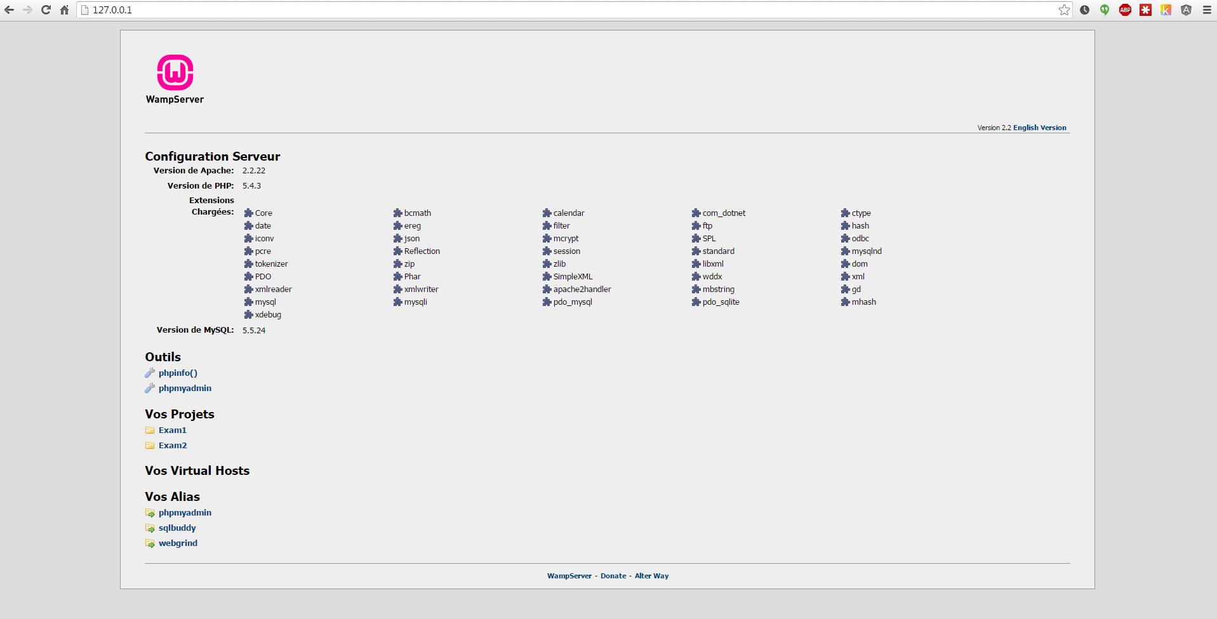Bookmark this page with the star icon
This screenshot has width=1217, height=619.
click(x=1065, y=10)
